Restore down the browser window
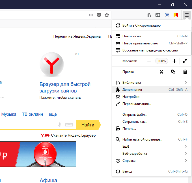This screenshot has height=183, width=192. pyautogui.click(x=173, y=5)
